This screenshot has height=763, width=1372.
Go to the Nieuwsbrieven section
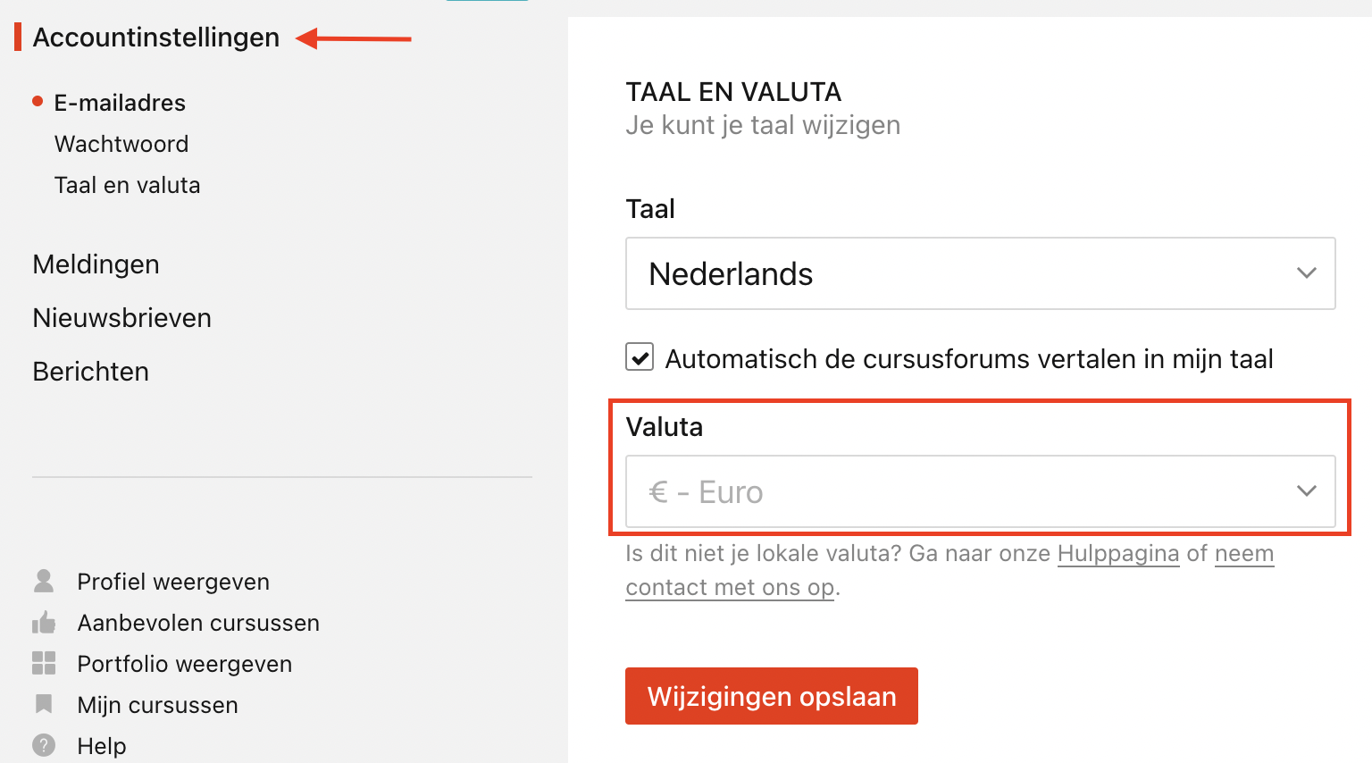click(x=121, y=318)
